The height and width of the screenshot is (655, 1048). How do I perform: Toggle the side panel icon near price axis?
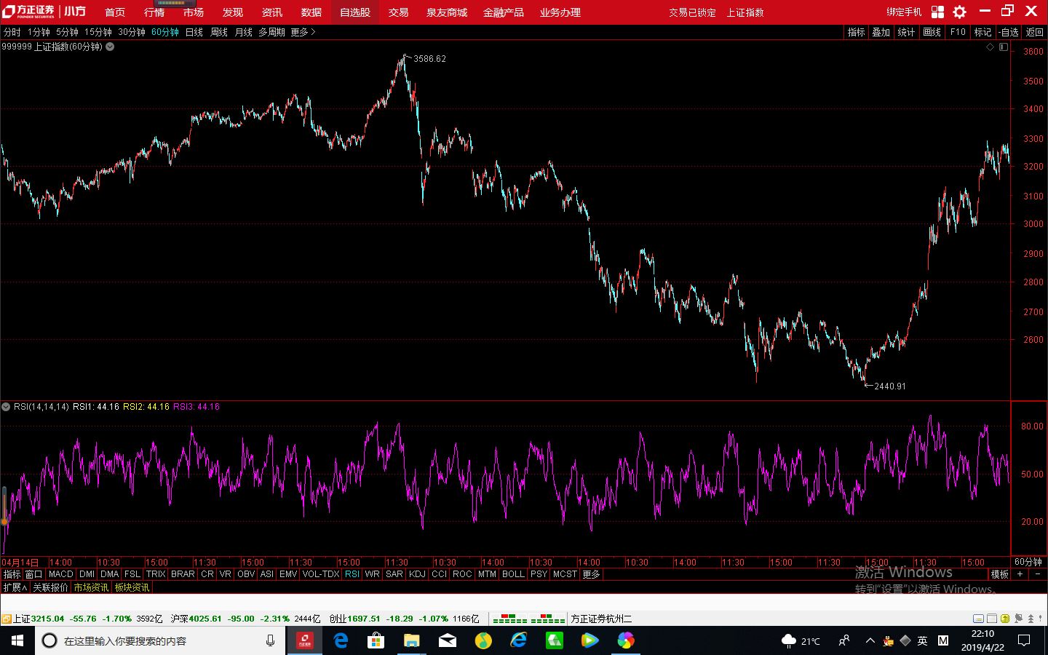[x=1004, y=47]
